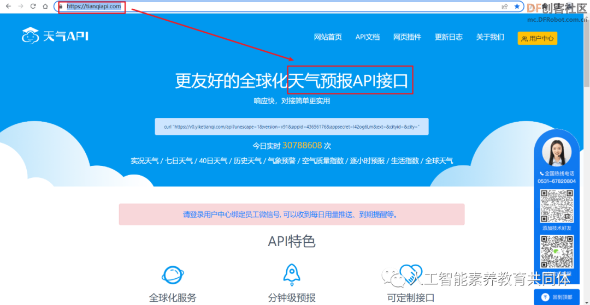Click the pink login reminder notice
Viewport: 590px width, 305px height.
pos(292,214)
